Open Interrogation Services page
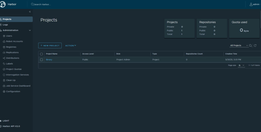Image resolution: width=261 pixels, height=132 pixels. (17, 75)
